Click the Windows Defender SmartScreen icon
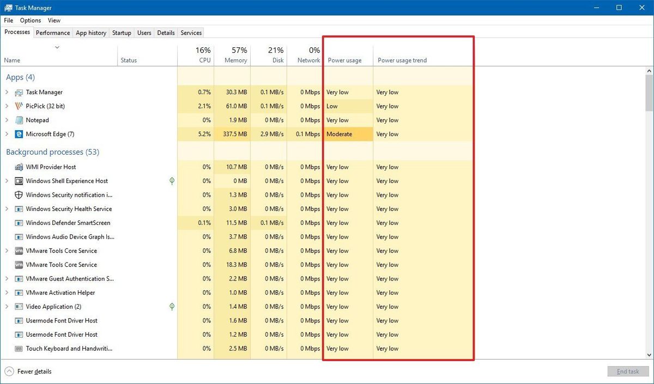 [20, 223]
